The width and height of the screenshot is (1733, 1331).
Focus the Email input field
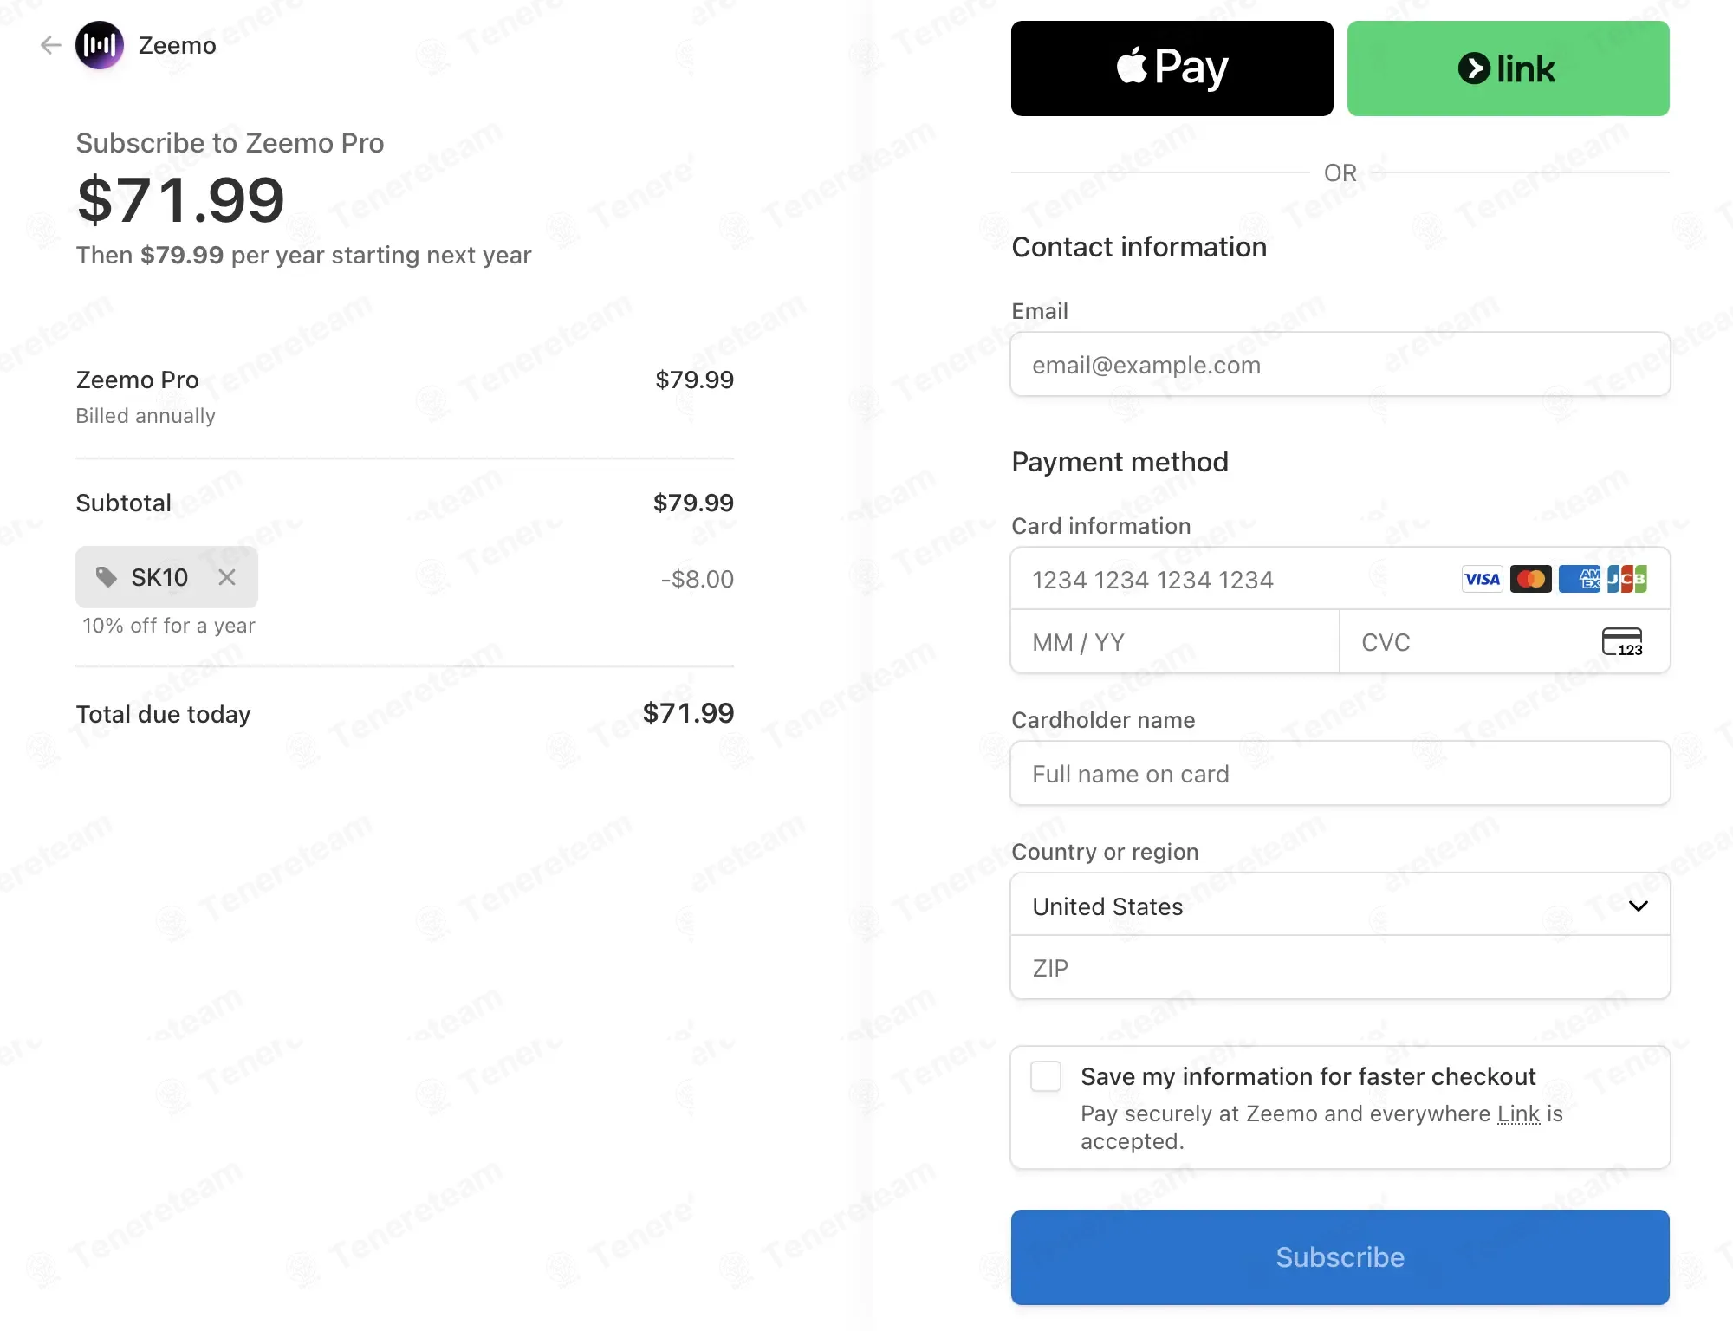pos(1340,365)
